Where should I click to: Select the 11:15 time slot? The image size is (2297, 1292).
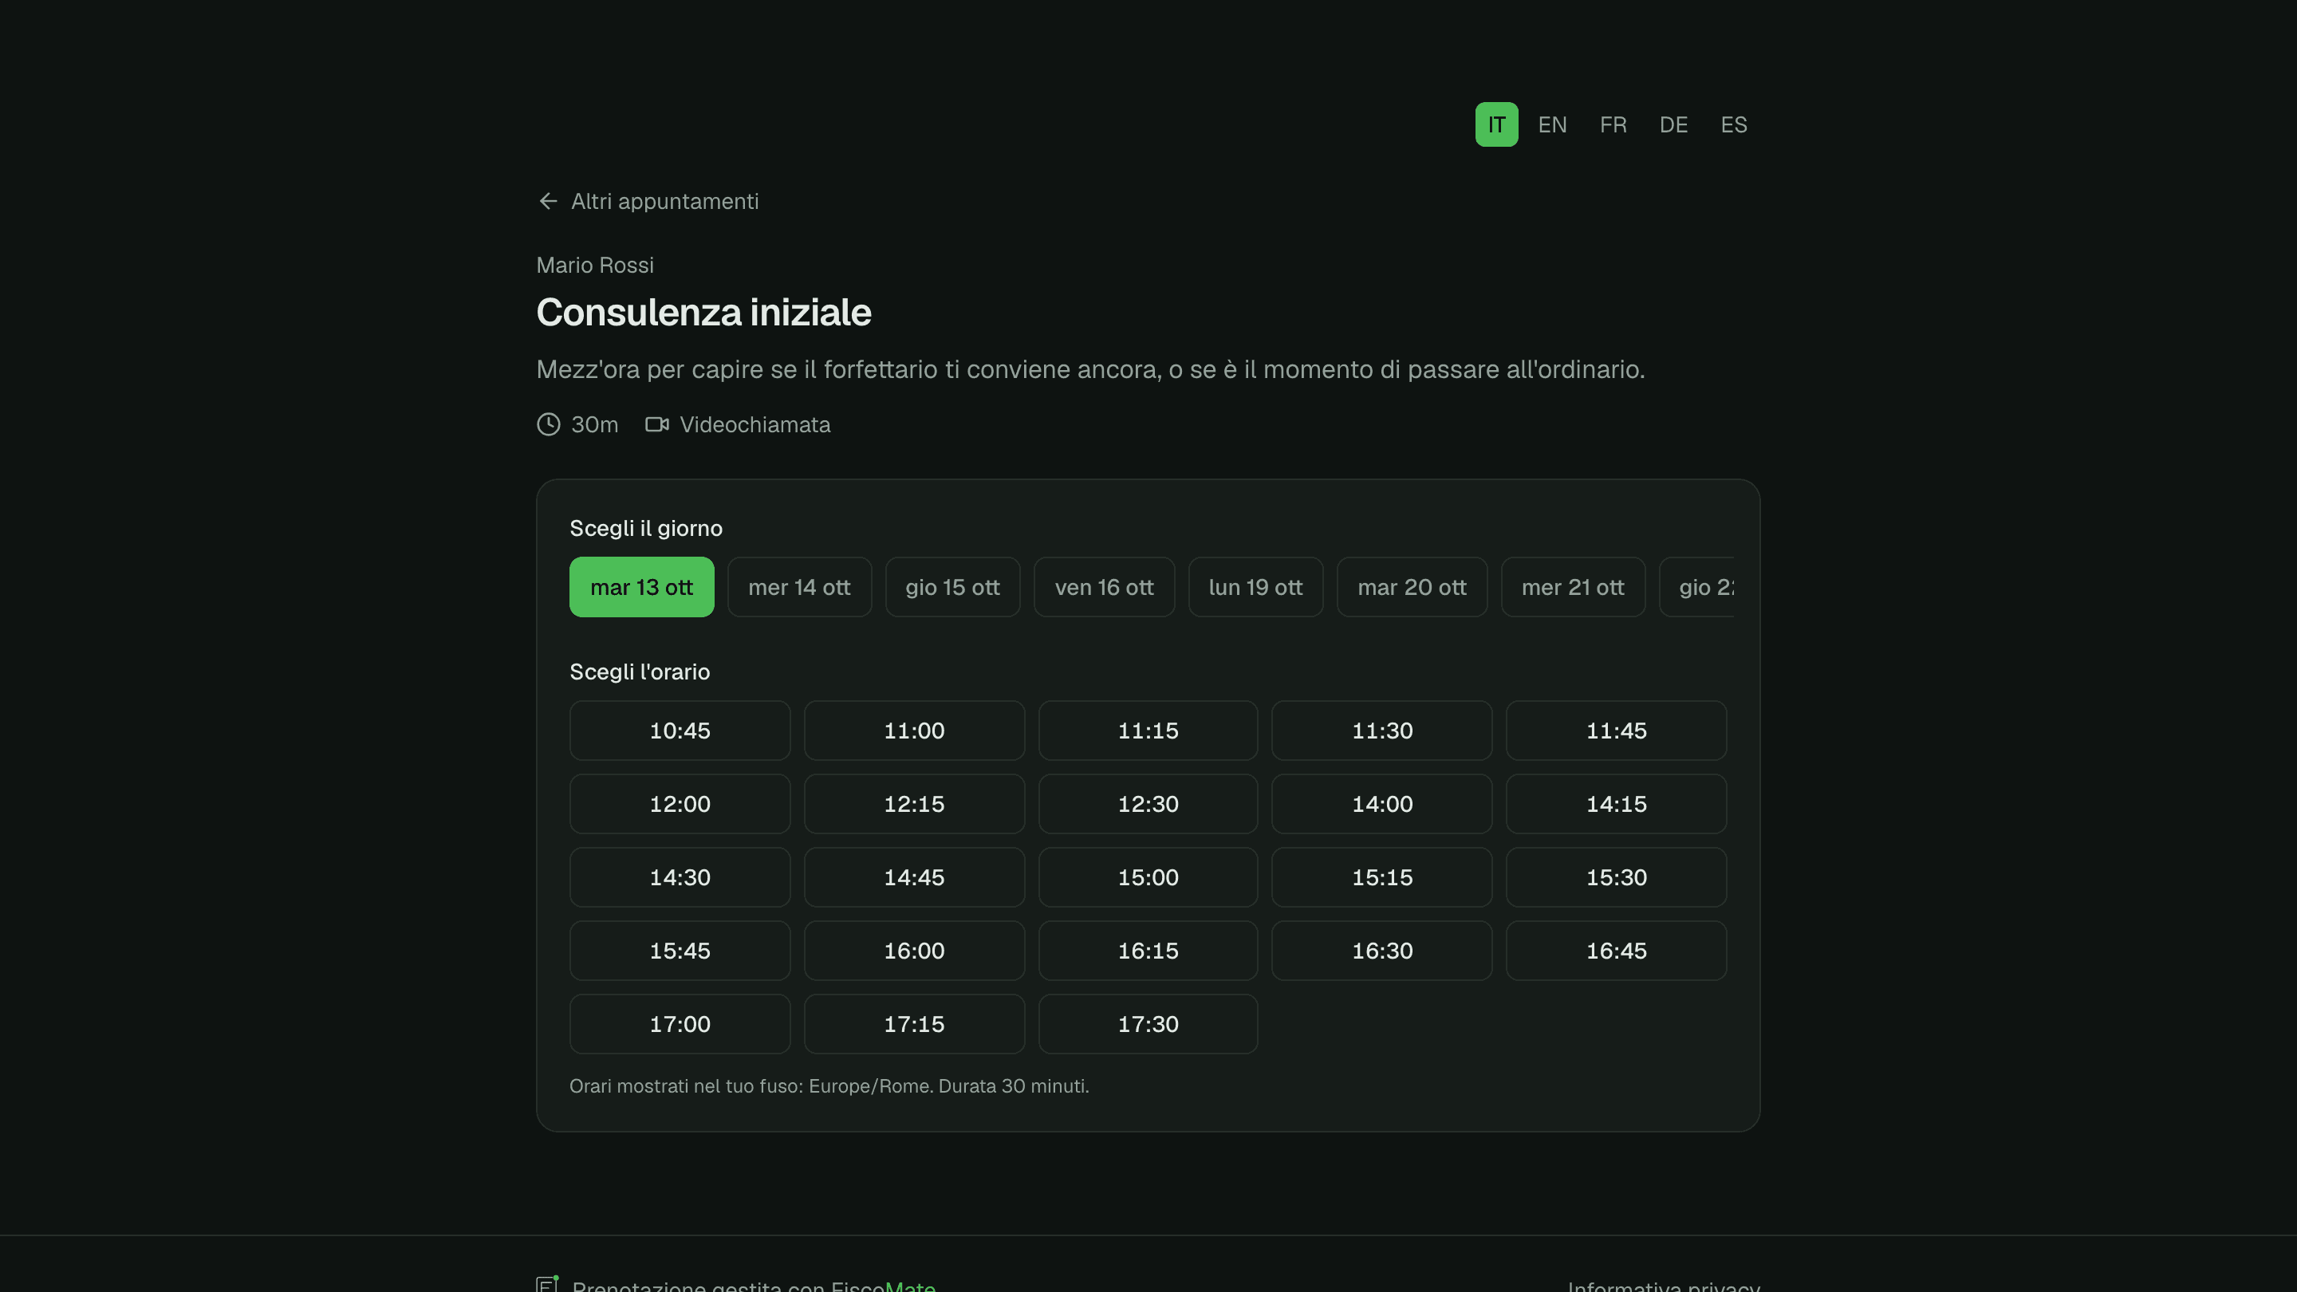[x=1148, y=731]
